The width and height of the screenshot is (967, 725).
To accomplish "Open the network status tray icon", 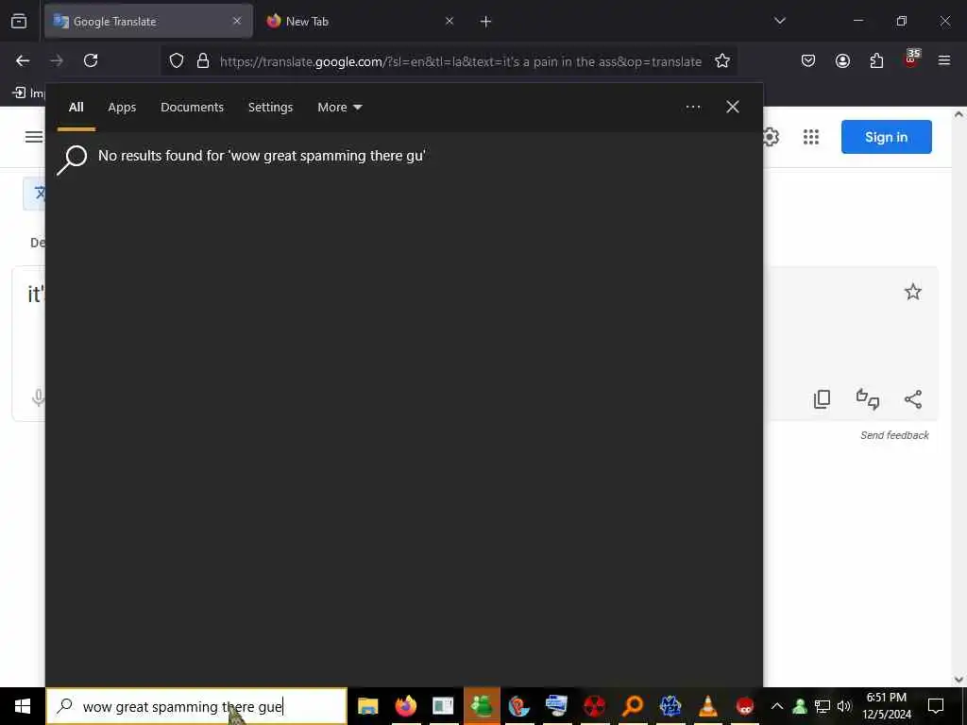I will pyautogui.click(x=823, y=706).
